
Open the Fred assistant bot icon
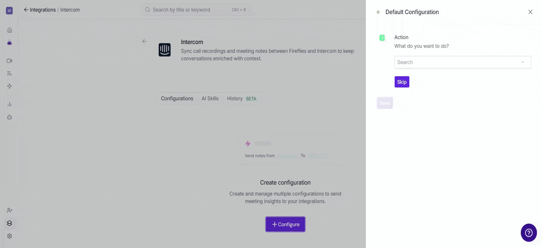coord(9,43)
